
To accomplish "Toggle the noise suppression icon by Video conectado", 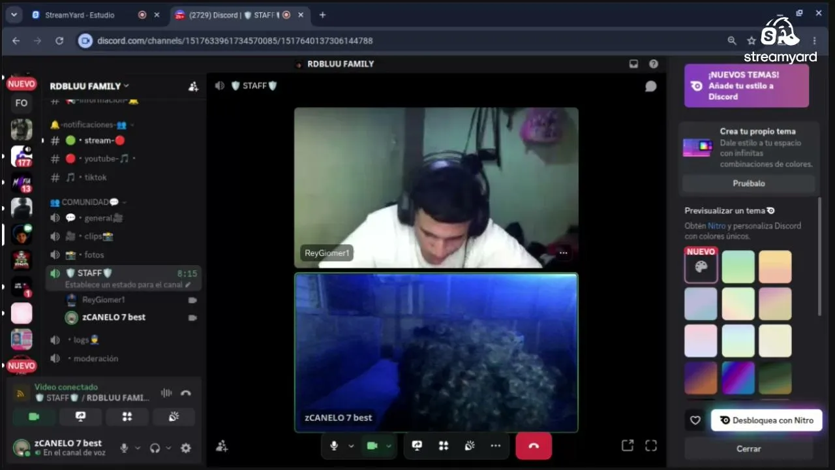I will tap(166, 393).
